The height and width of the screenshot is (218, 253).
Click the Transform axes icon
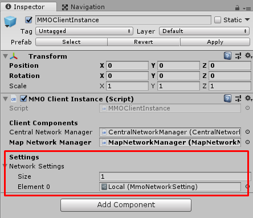point(14,56)
